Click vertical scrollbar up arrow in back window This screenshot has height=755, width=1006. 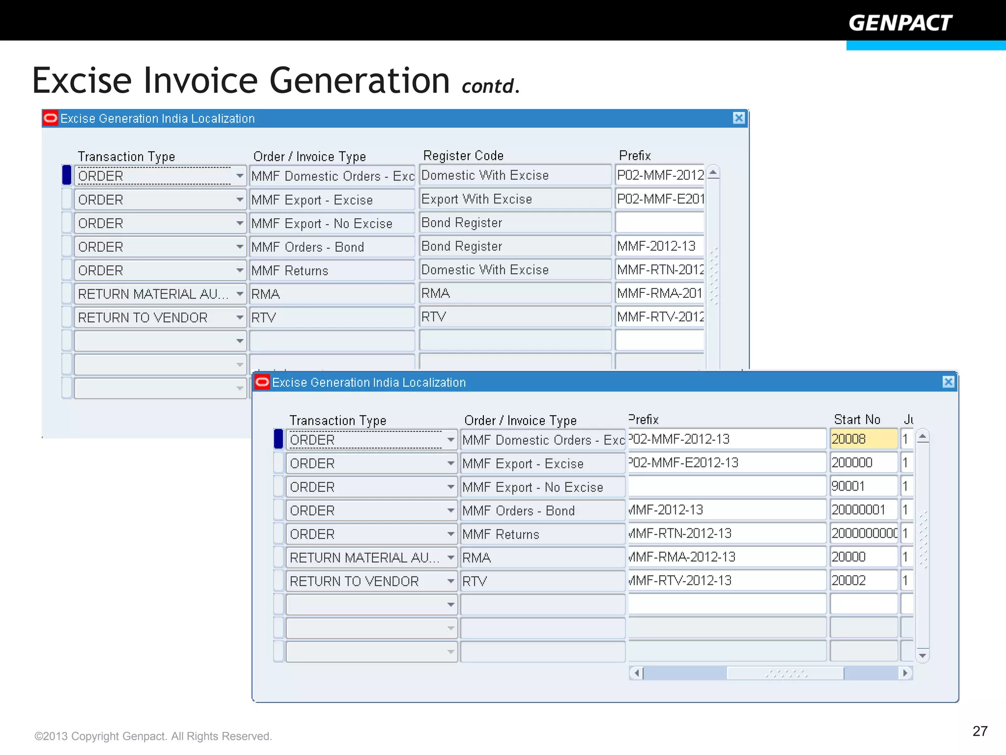(x=713, y=172)
